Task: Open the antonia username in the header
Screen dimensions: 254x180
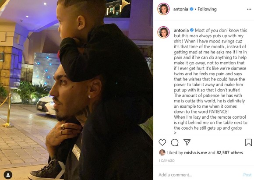Action: (180, 9)
